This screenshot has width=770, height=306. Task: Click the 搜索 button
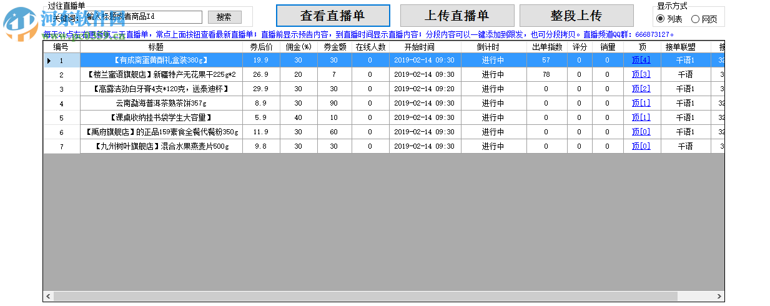click(224, 17)
